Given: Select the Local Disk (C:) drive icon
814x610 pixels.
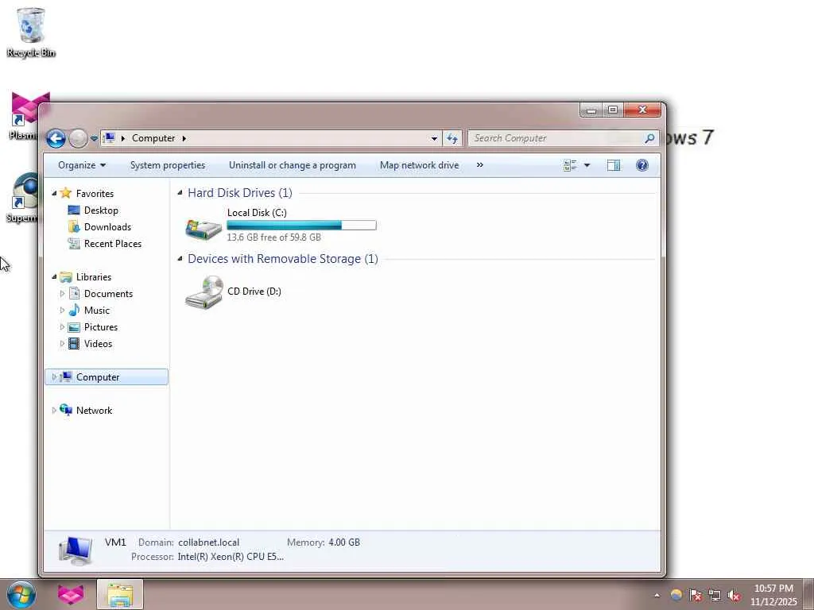Looking at the screenshot, I should [203, 228].
